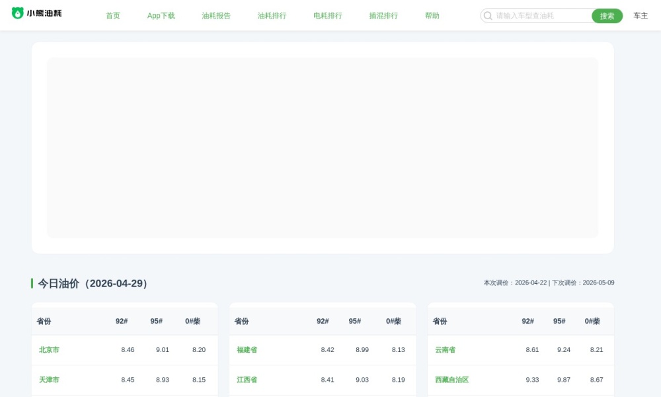The width and height of the screenshot is (661, 397).
Task: Click the 小熊油耗 bear logo icon
Action: pyautogui.click(x=18, y=13)
